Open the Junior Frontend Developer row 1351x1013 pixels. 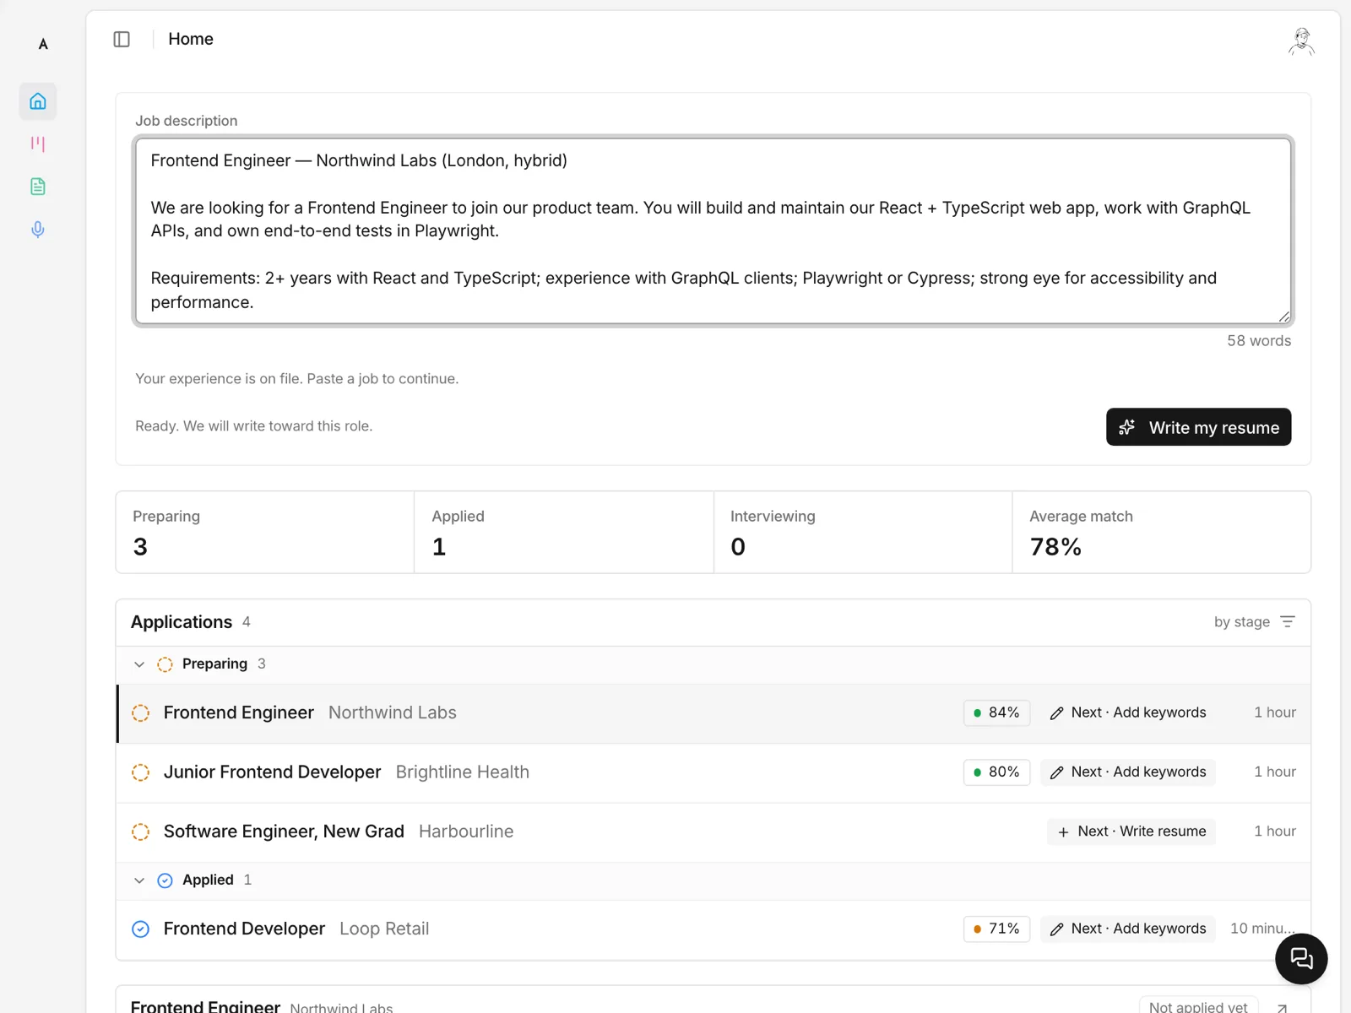click(713, 772)
